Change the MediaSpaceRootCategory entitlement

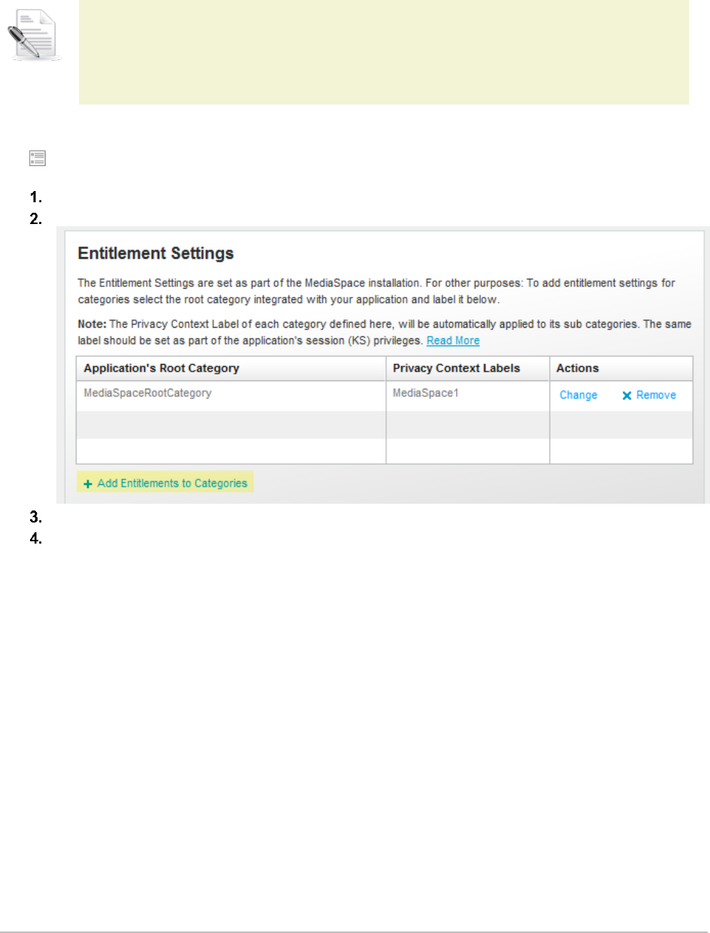[578, 395]
